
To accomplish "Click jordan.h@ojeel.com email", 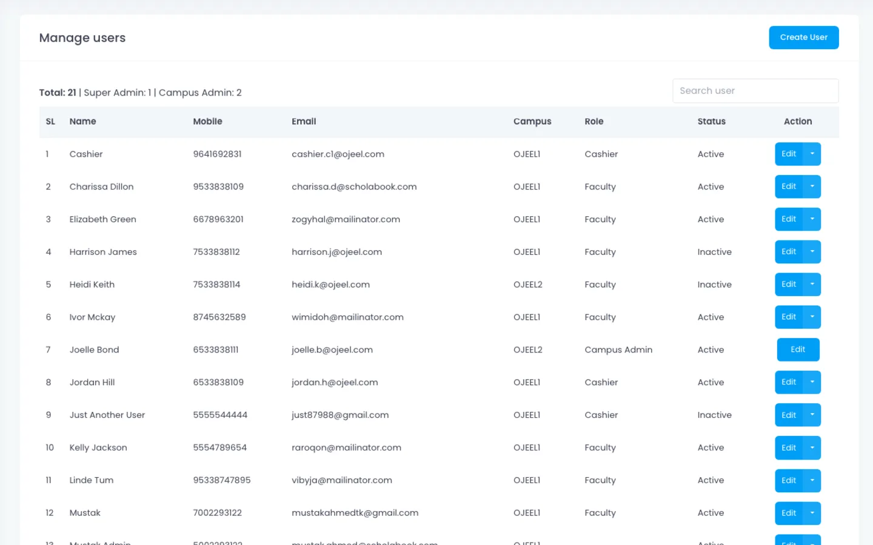I will (x=335, y=382).
